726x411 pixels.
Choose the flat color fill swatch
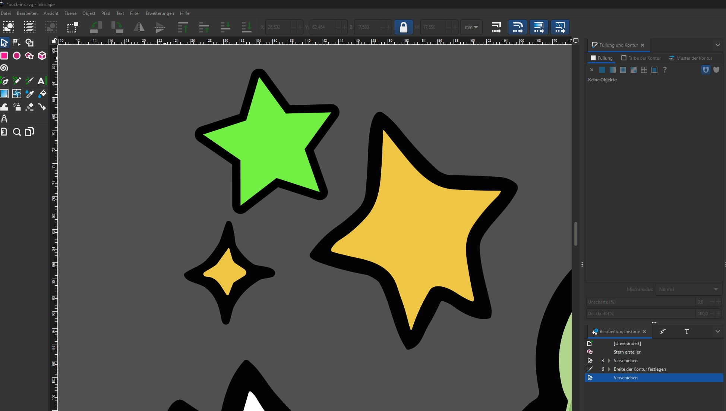(602, 70)
